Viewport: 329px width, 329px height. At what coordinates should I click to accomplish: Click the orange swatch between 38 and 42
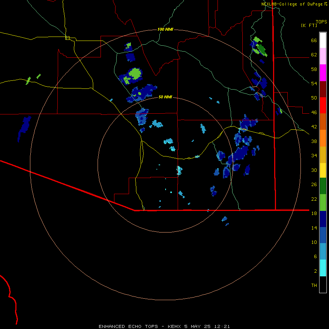pyautogui.click(x=323, y=138)
